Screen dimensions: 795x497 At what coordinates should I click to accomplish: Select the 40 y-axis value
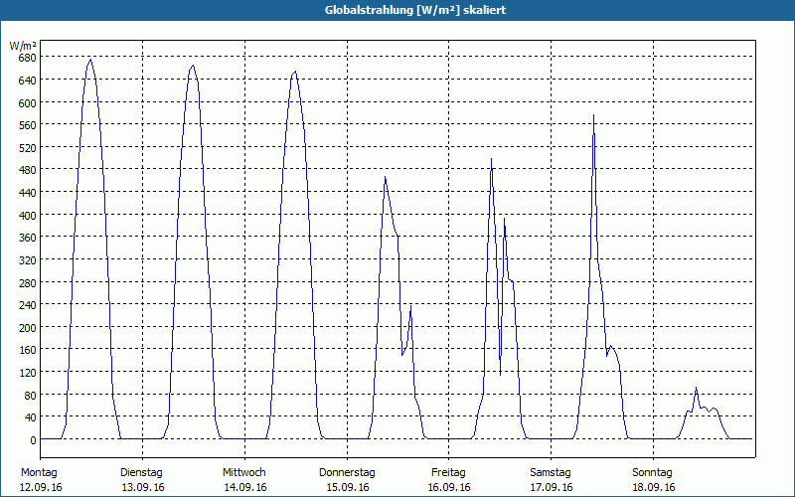30,416
